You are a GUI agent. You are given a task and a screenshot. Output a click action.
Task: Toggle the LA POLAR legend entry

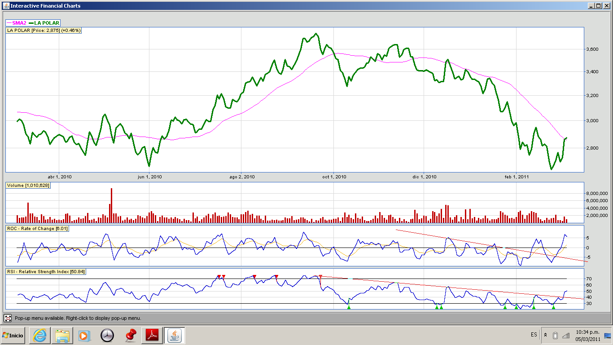[x=44, y=23]
